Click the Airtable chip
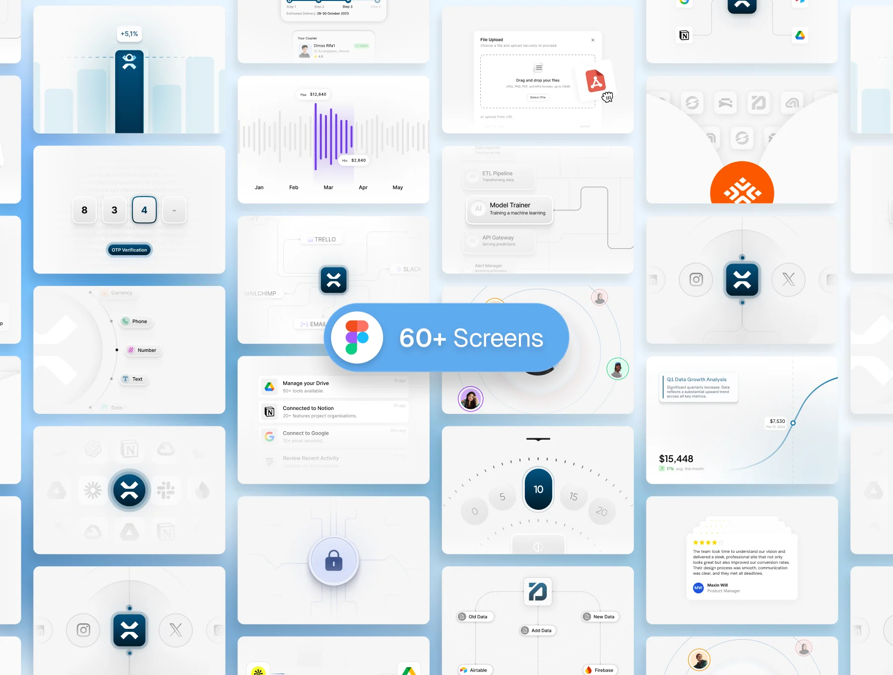Screen dimensions: 893x675 [475, 670]
